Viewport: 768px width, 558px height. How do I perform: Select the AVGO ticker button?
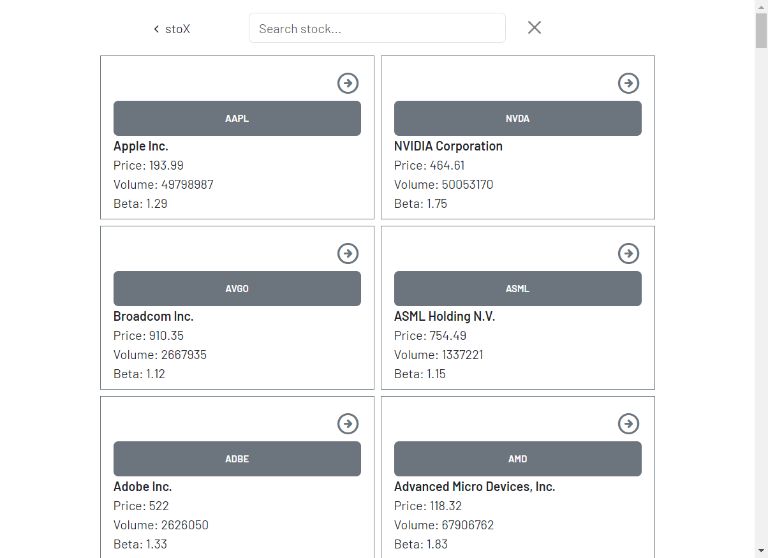pyautogui.click(x=237, y=288)
